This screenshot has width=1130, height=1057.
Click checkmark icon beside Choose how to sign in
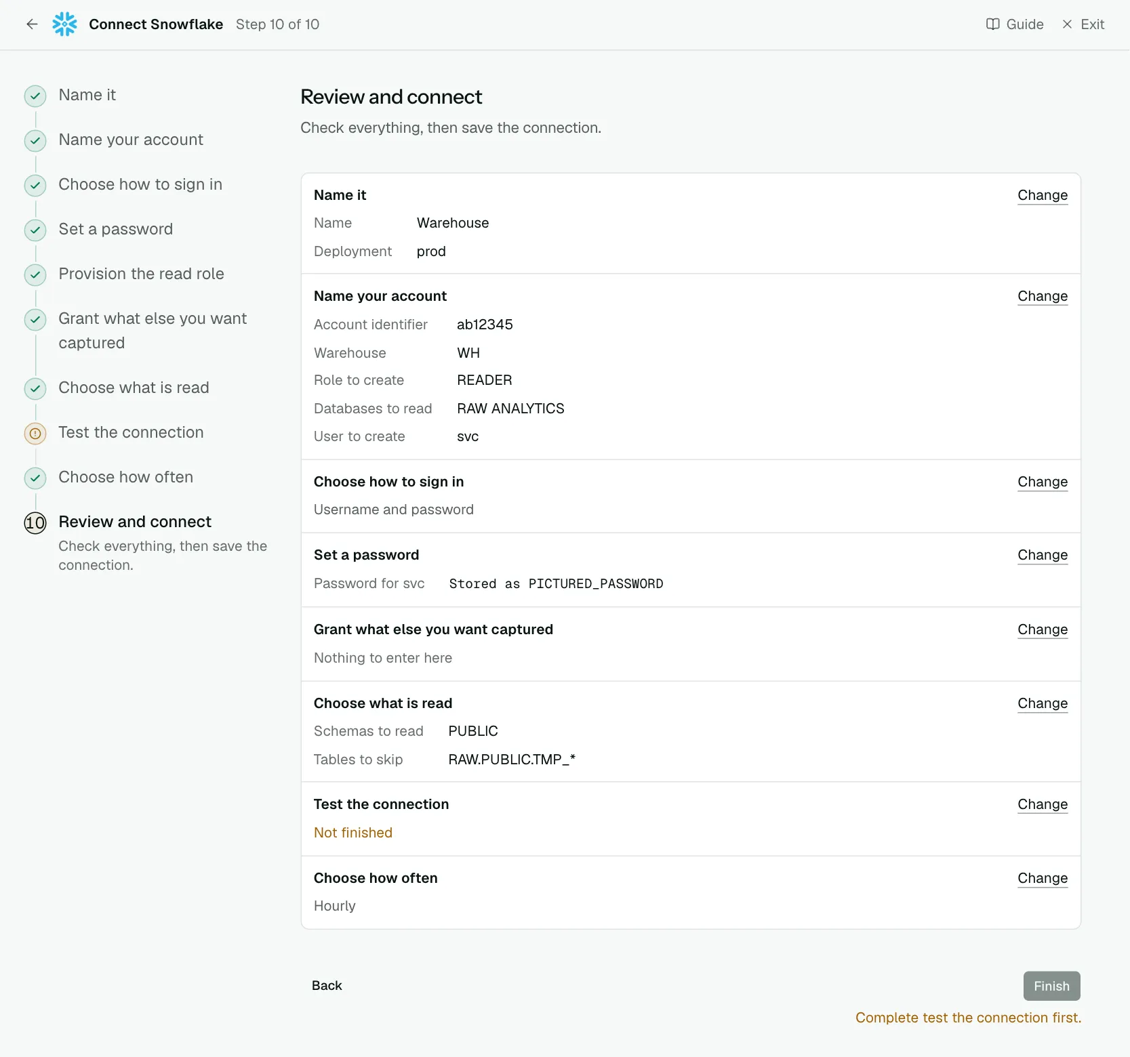35,186
